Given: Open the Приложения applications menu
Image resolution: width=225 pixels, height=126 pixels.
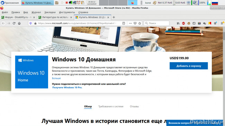Looking at the screenshot, I should point(10,3).
